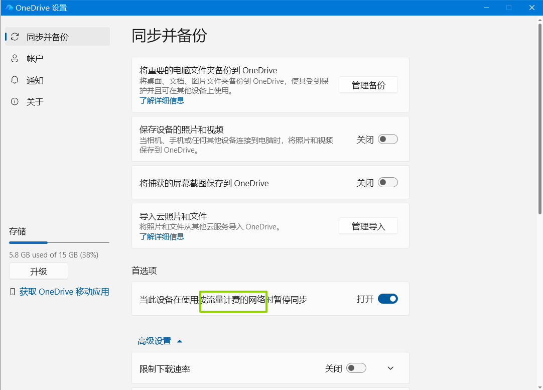Click the 导入云照片和文件 title text
Screen dimensions: 543x390
(173, 216)
